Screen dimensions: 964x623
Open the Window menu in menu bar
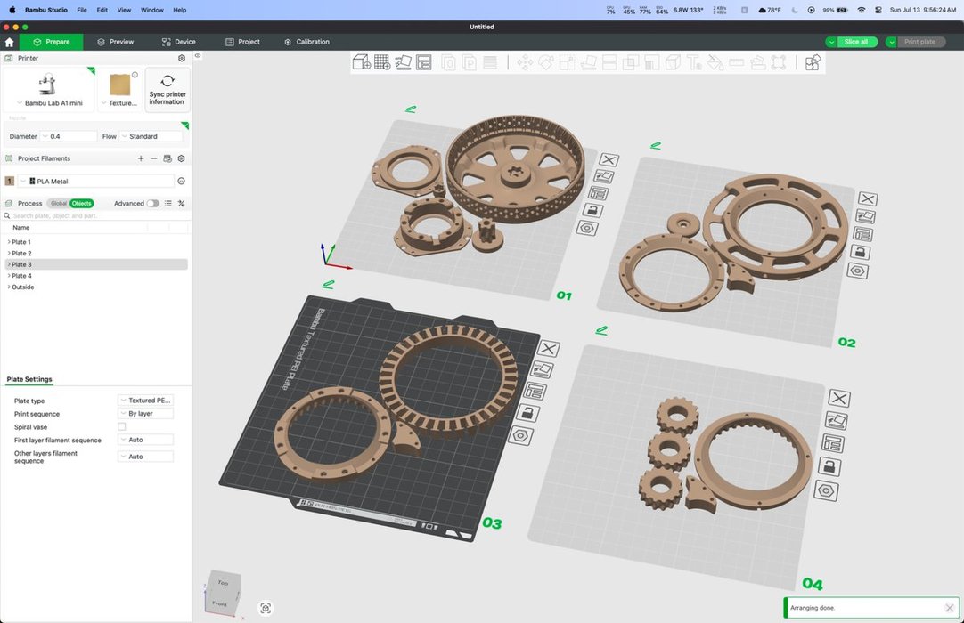152,10
